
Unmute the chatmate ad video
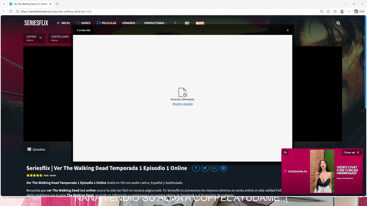tap(285, 152)
